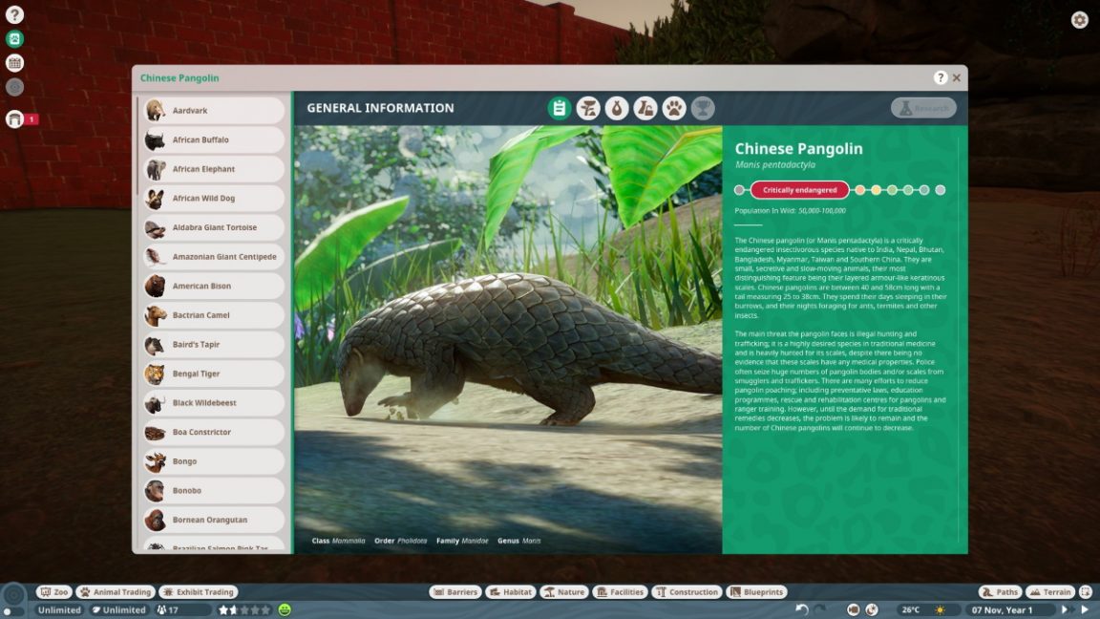This screenshot has height=619, width=1100.
Task: Close the Chinese Pangolin Zoopedia window
Action: [956, 78]
